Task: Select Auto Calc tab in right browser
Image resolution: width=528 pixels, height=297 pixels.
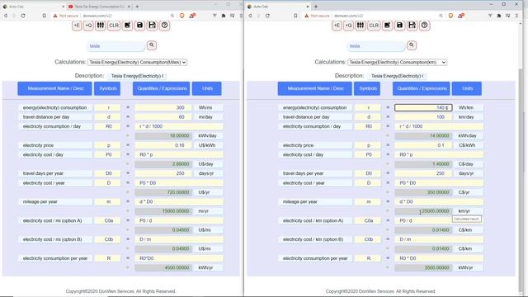Action: coord(277,7)
